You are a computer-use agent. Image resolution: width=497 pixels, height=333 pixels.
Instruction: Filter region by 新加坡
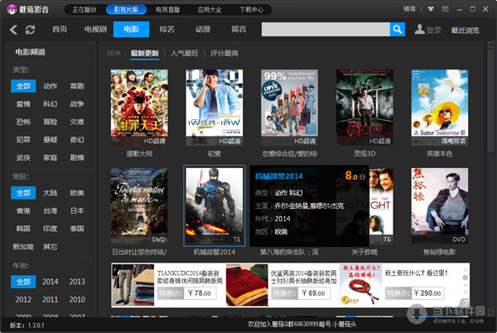[23, 247]
